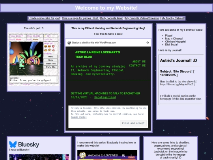
Task: Click the Pizza! list item
Action: point(169,36)
